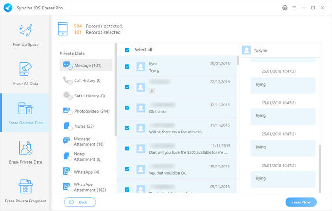Click Erase Private Data icon
Viewport: 332px width, 211px height.
(x=25, y=148)
